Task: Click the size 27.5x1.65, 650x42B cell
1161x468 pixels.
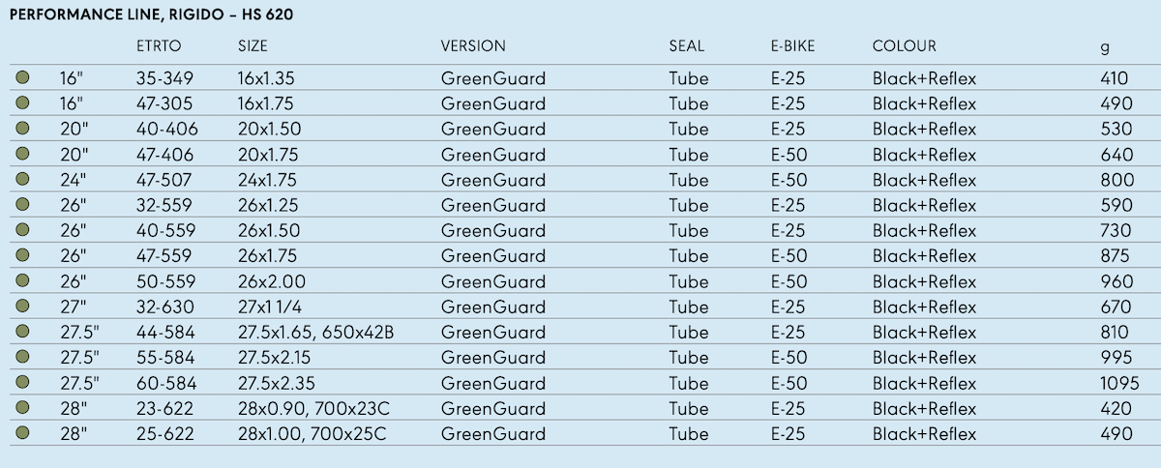Action: (x=317, y=333)
